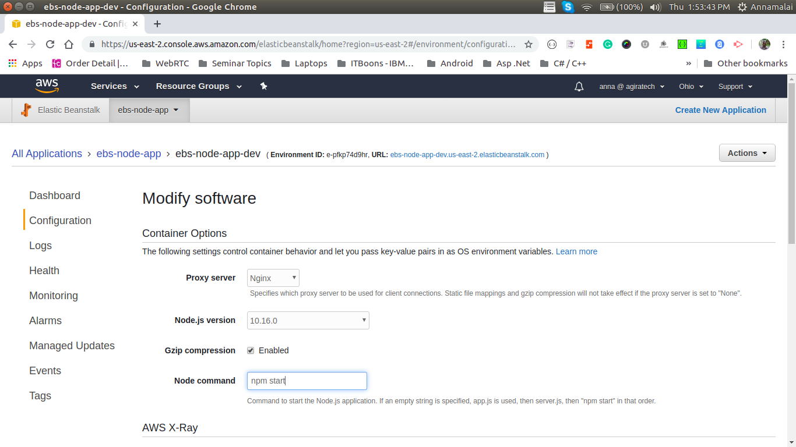Viewport: 796px width, 447px height.
Task: Open the Support menu
Action: (735, 86)
